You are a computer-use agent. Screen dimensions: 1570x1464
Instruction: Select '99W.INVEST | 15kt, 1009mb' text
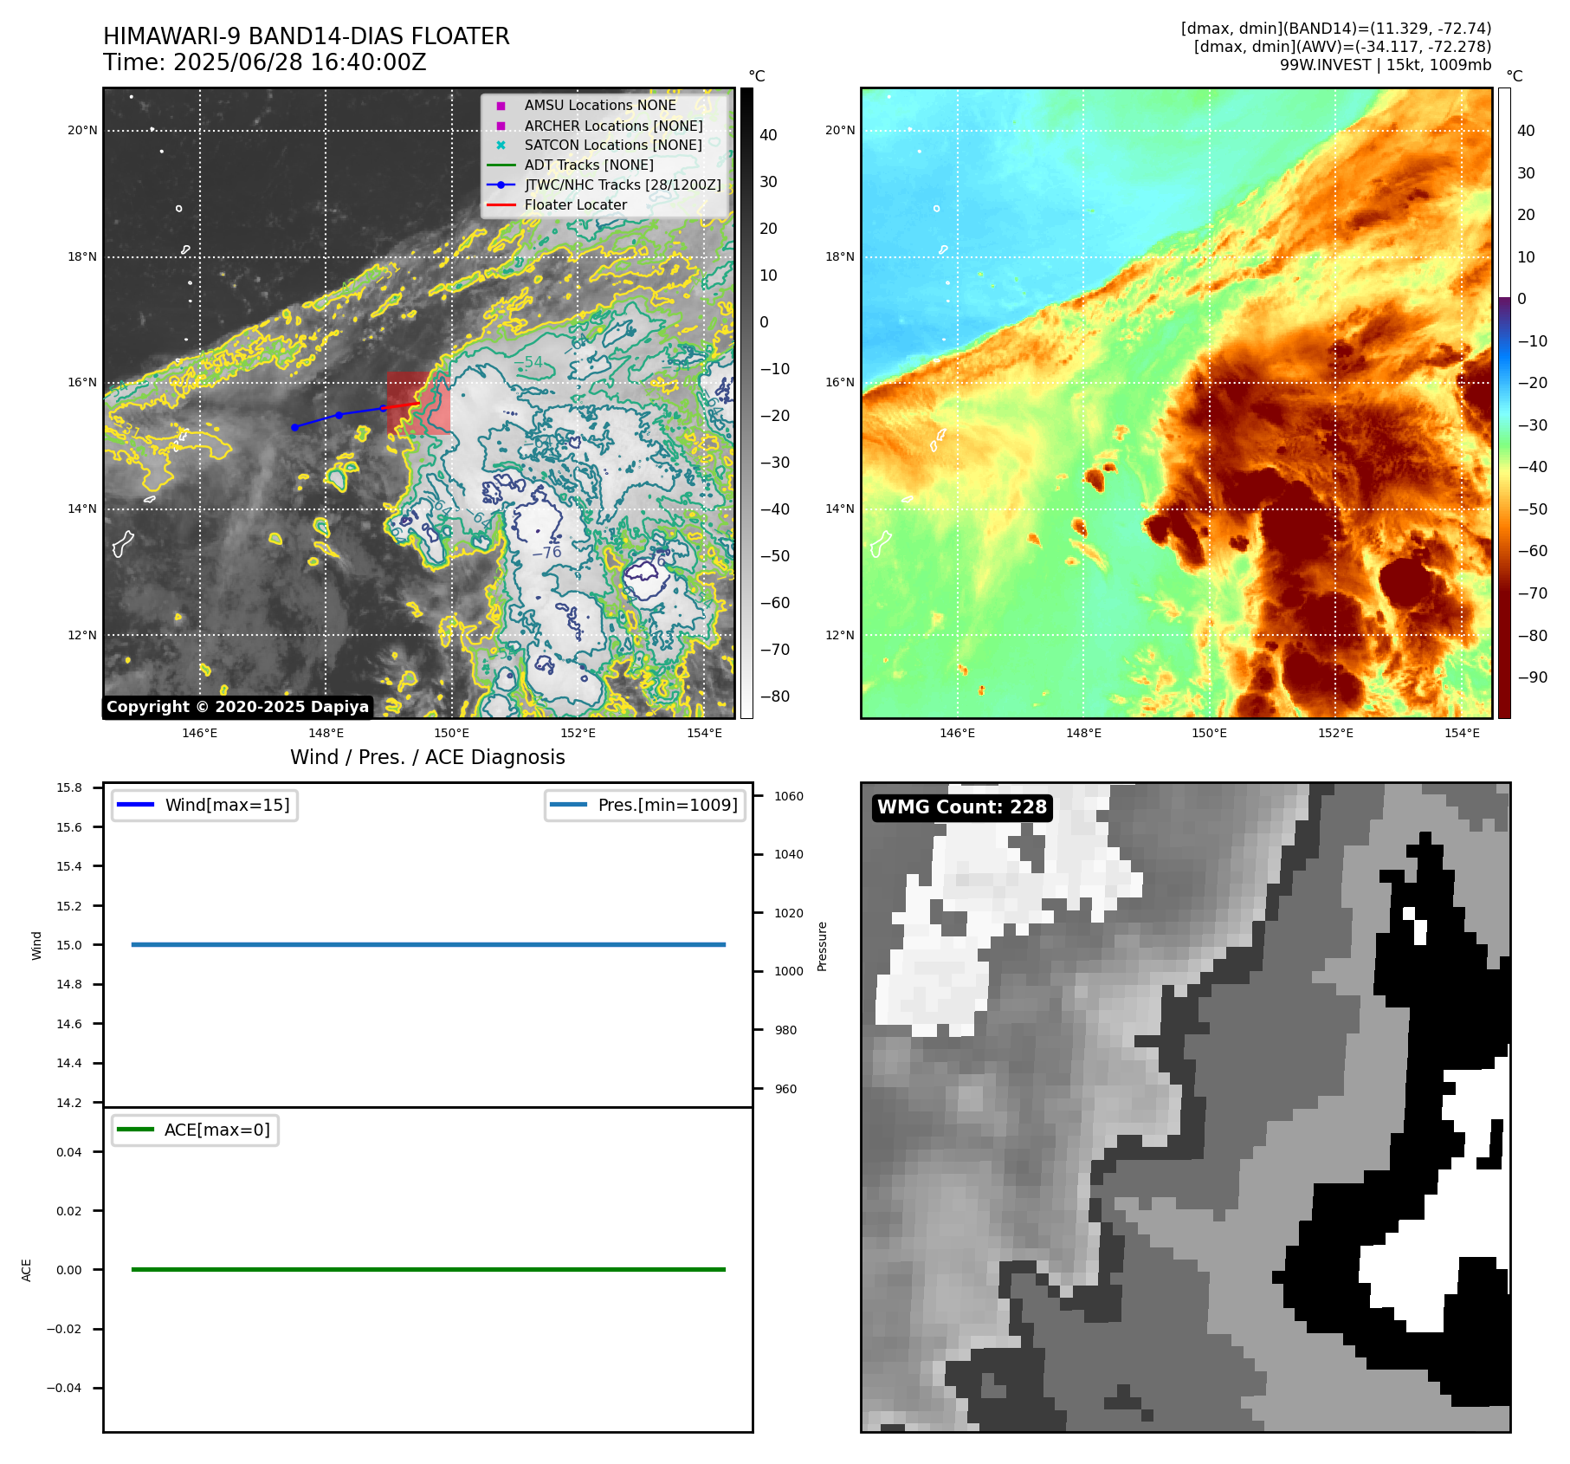(x=1386, y=65)
